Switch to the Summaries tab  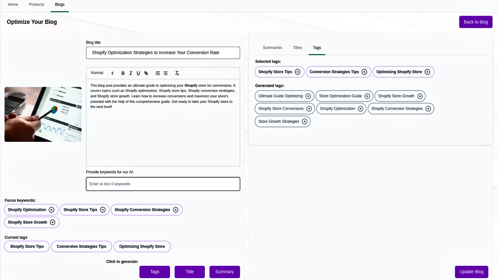pyautogui.click(x=272, y=48)
